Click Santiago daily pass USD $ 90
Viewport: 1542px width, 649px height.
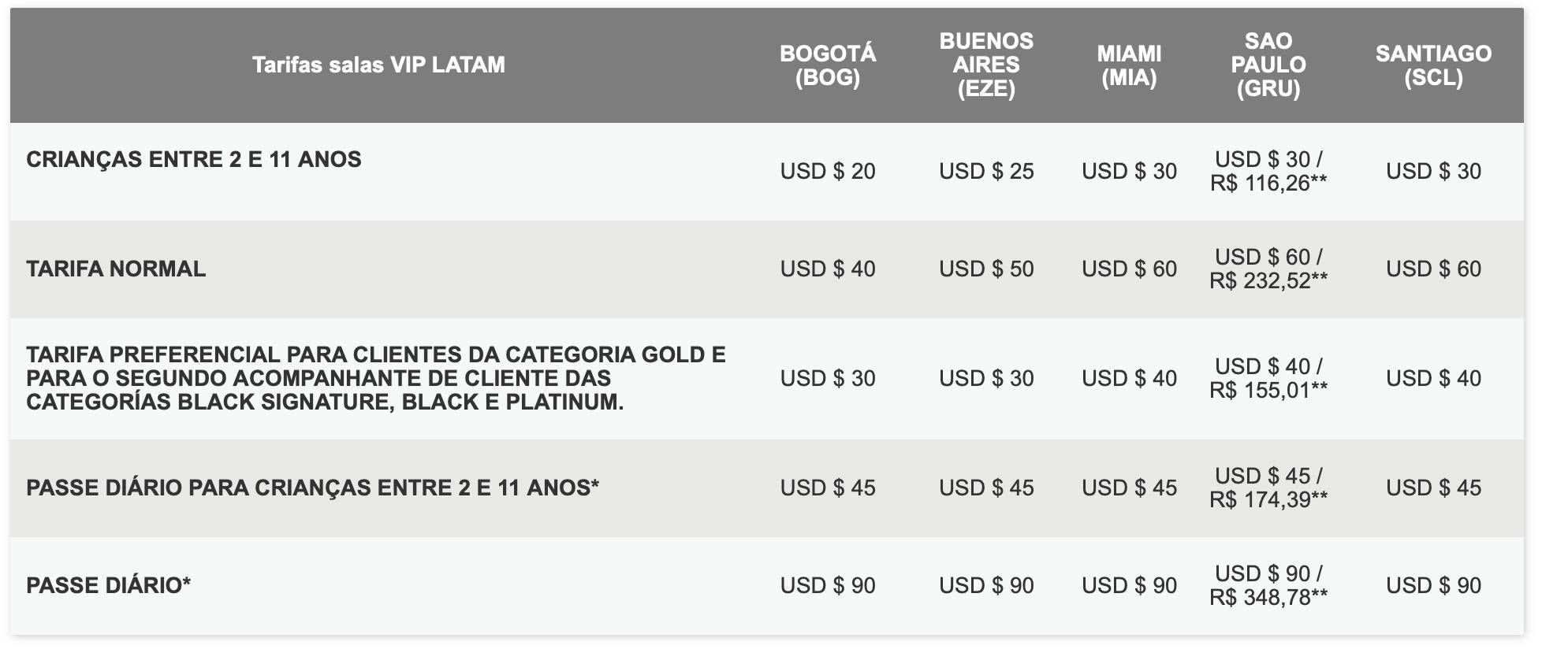pyautogui.click(x=1433, y=585)
